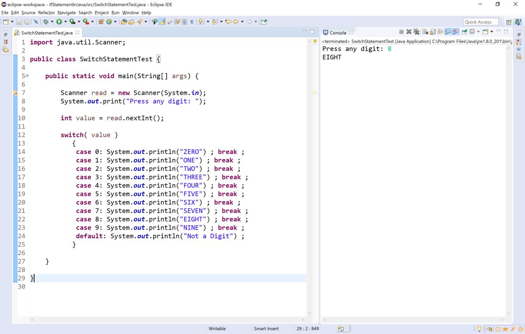Toggle Block Selection Mode icon
Image resolution: width=525 pixels, height=334 pixels.
click(x=185, y=22)
